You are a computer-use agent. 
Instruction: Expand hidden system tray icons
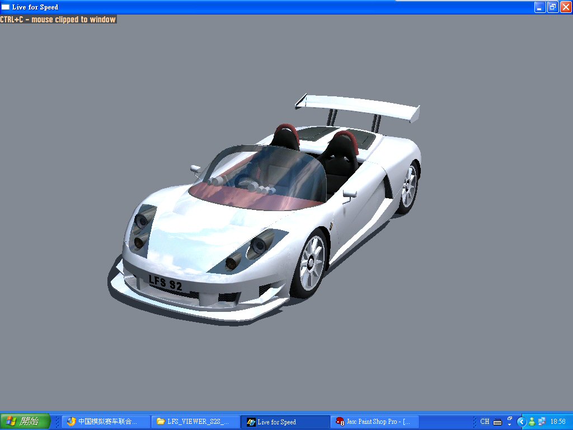coord(522,422)
